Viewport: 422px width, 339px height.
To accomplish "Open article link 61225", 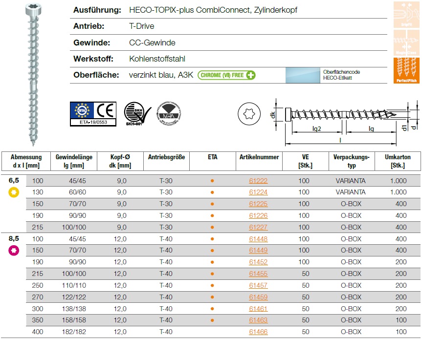I will click(258, 204).
